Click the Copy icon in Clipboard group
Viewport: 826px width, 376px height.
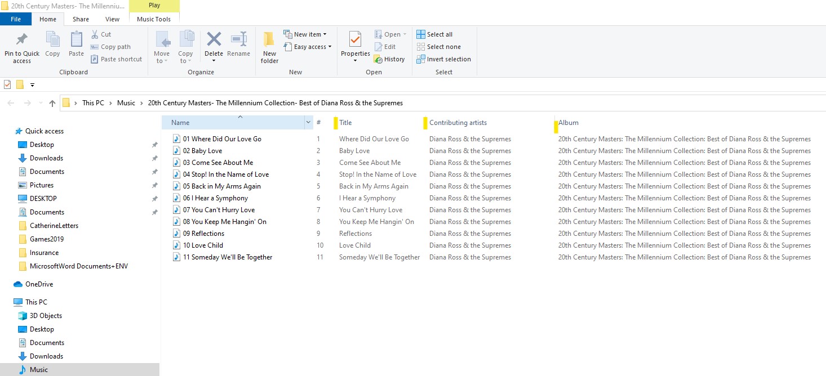click(52, 39)
